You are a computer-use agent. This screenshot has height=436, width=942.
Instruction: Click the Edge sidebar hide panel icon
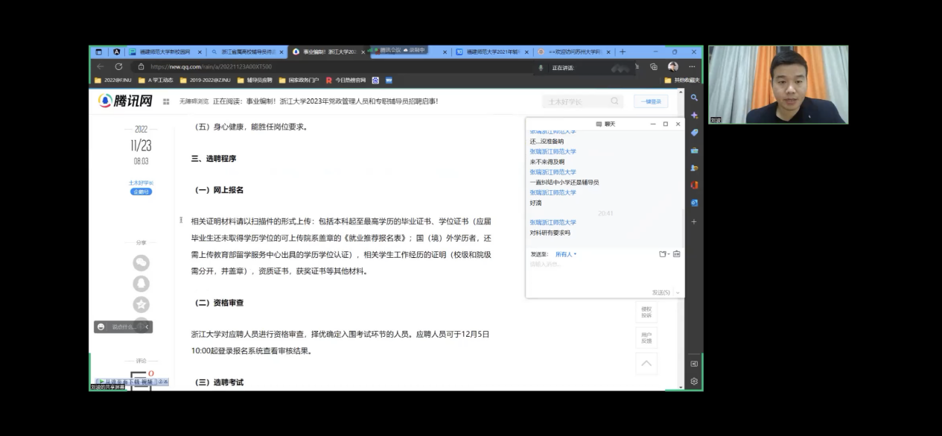click(694, 364)
